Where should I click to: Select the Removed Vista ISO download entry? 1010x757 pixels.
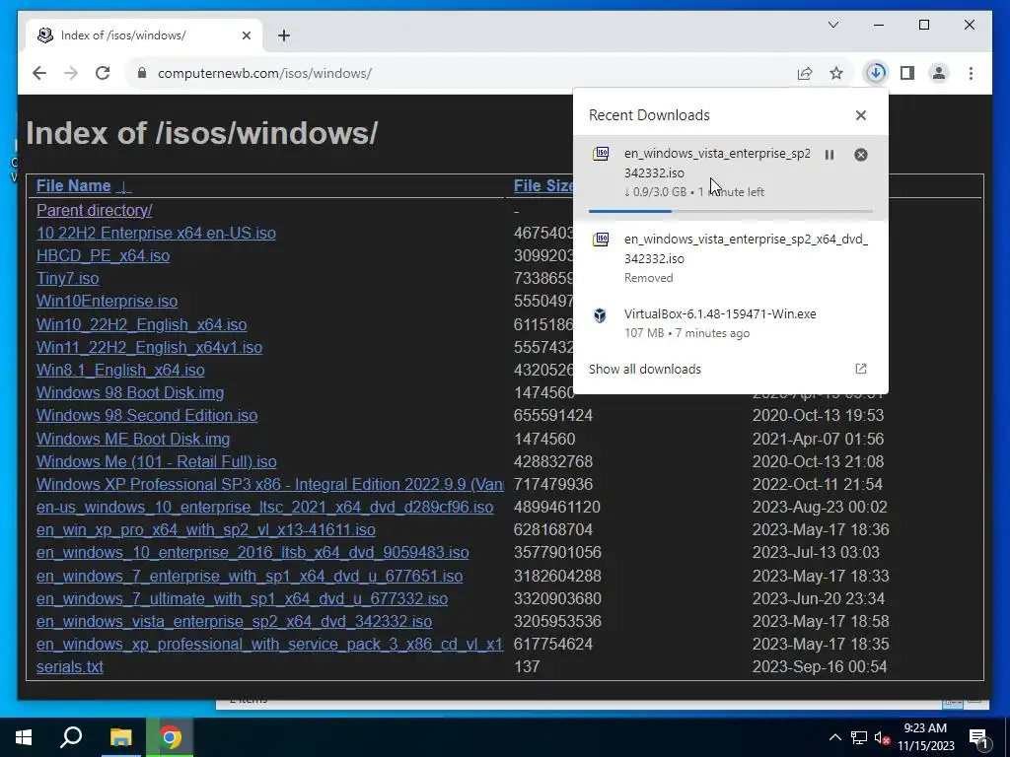click(x=731, y=259)
